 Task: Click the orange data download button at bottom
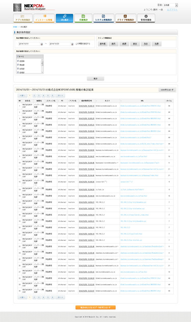pos(96,307)
